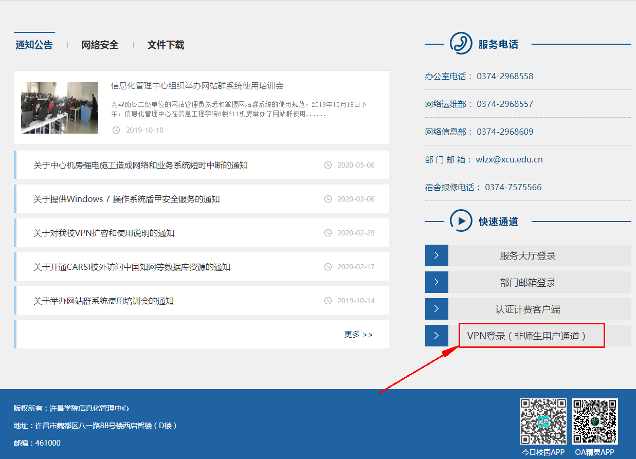Screen dimensions: 636x459
Task: Open the 认证计费客户端 quick link
Action: [528, 309]
